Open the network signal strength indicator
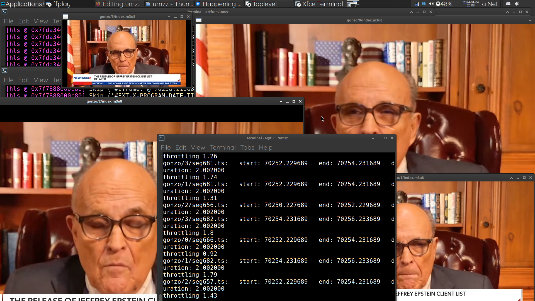Image resolution: width=535 pixels, height=301 pixels. click(417, 4)
